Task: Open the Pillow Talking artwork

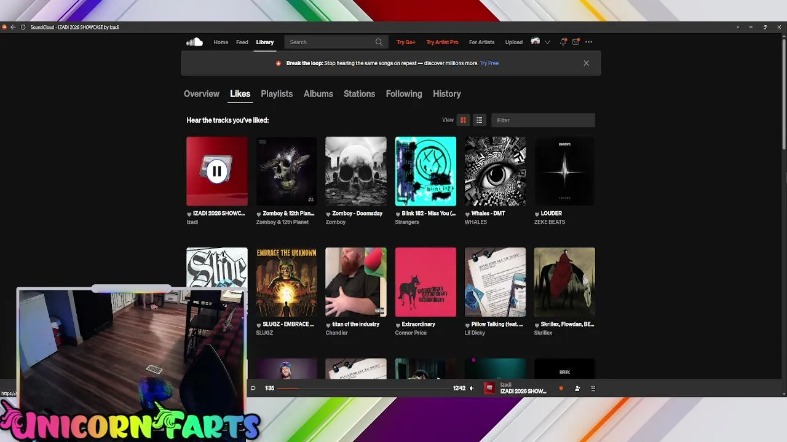Action: click(495, 282)
